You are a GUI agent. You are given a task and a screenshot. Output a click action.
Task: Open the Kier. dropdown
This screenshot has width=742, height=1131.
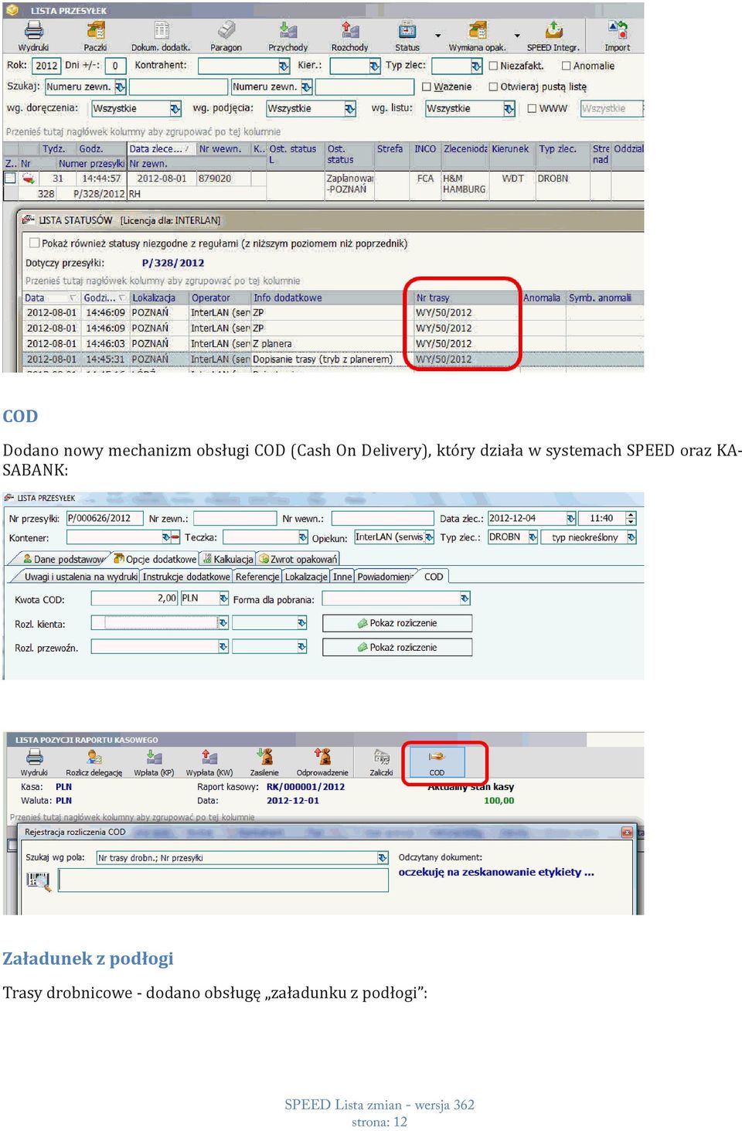click(x=374, y=66)
